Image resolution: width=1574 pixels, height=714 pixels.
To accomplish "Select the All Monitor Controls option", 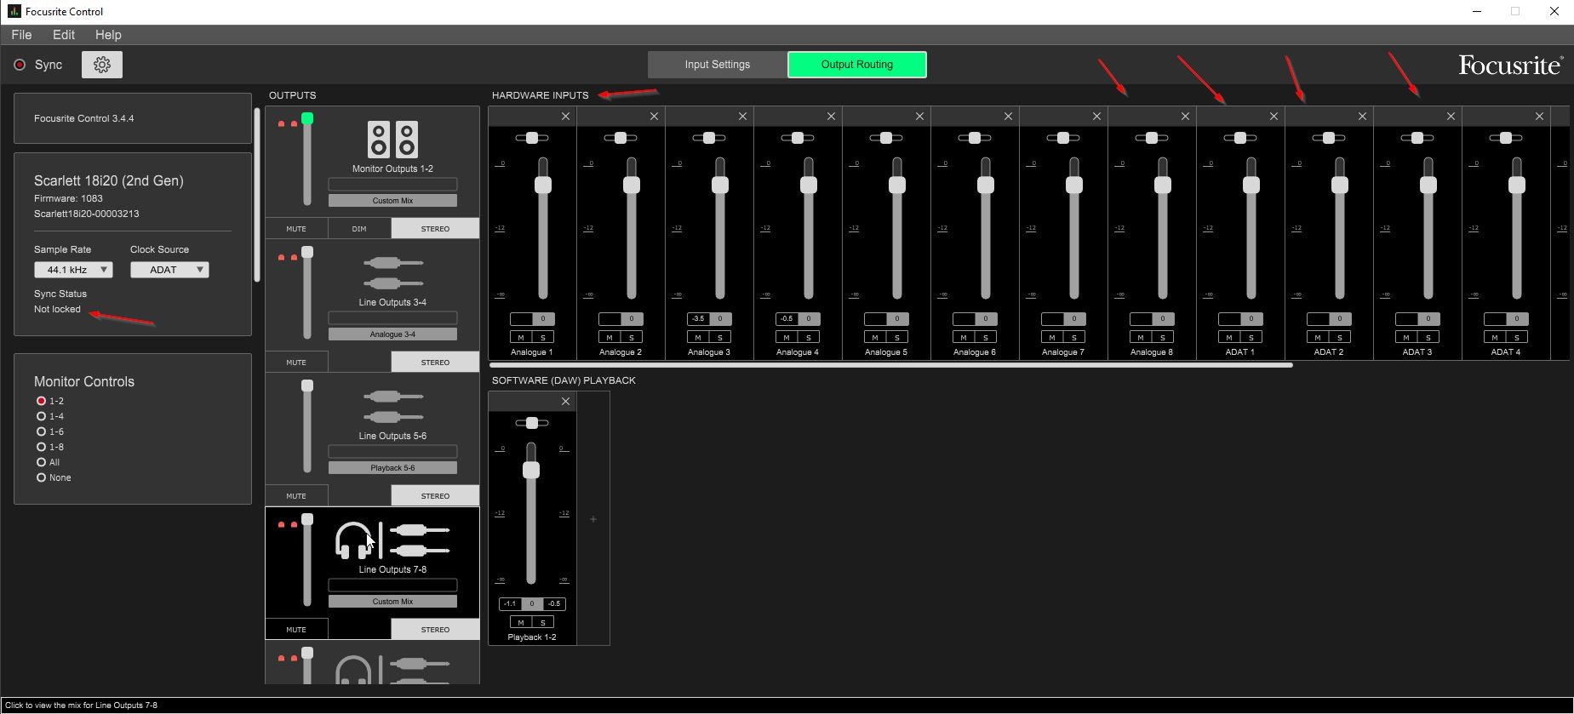I will pos(41,462).
